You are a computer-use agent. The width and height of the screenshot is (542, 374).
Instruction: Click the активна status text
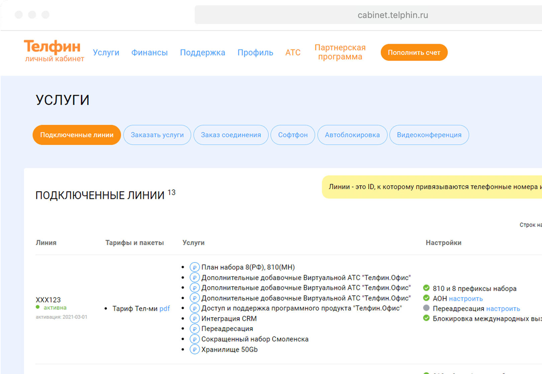(x=55, y=308)
